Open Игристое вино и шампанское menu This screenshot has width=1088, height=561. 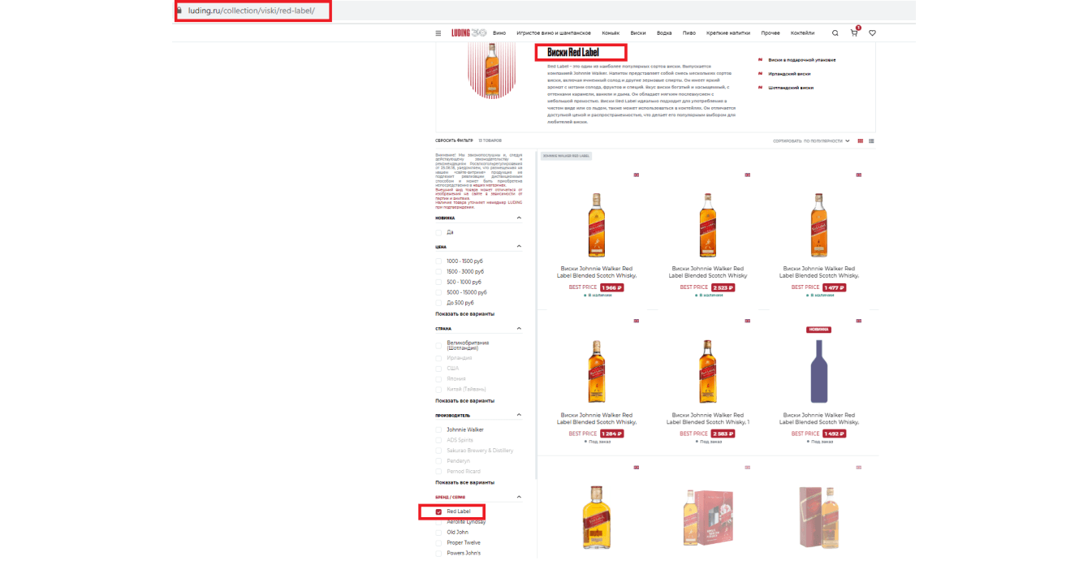coord(554,33)
